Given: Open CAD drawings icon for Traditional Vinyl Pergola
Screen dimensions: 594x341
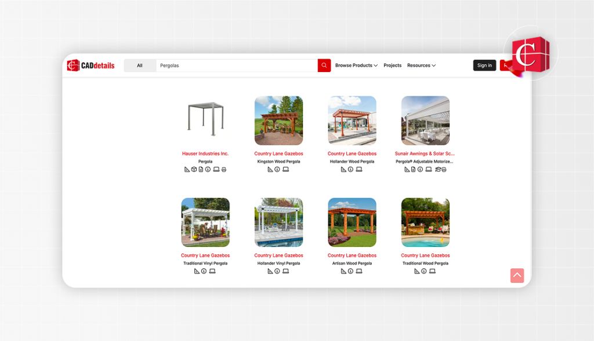Looking at the screenshot, I should (x=197, y=271).
